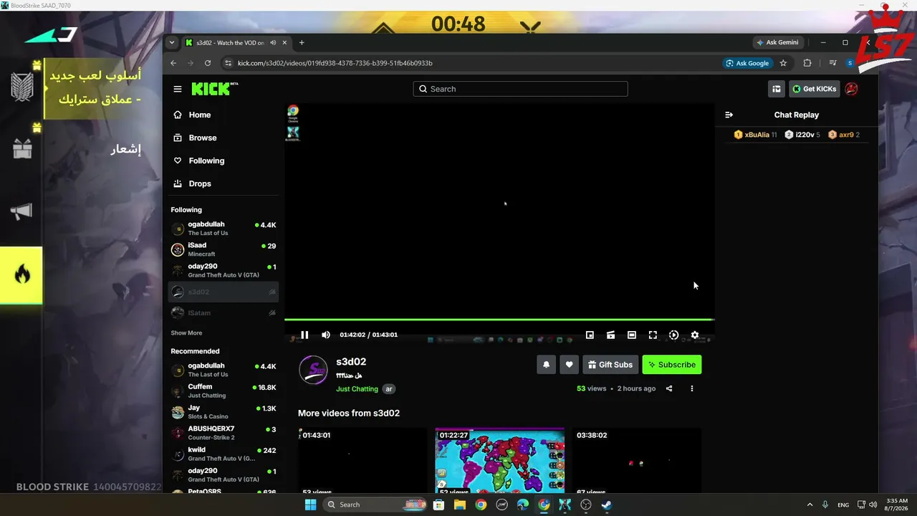Open the 01:43:01 video thumbnail

(363, 462)
